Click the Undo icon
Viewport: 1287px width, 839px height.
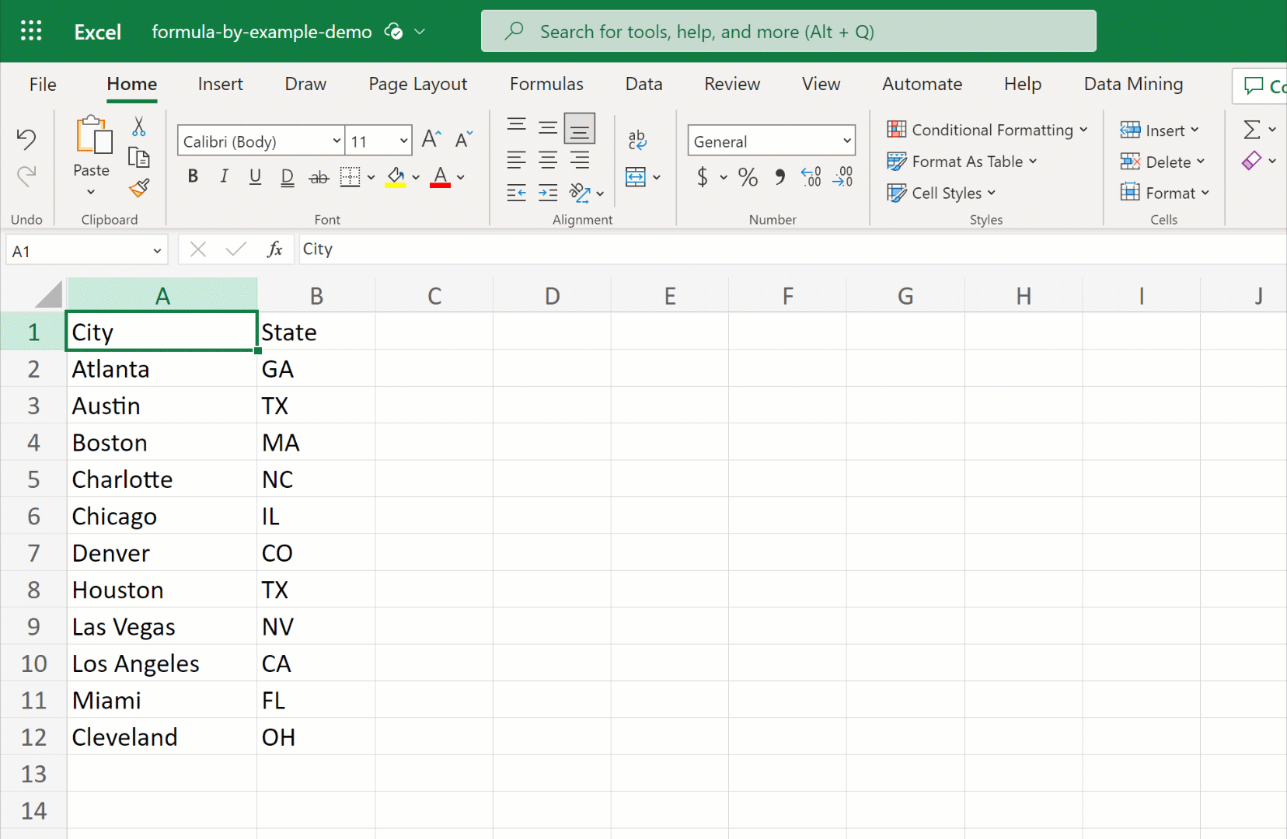click(x=27, y=138)
